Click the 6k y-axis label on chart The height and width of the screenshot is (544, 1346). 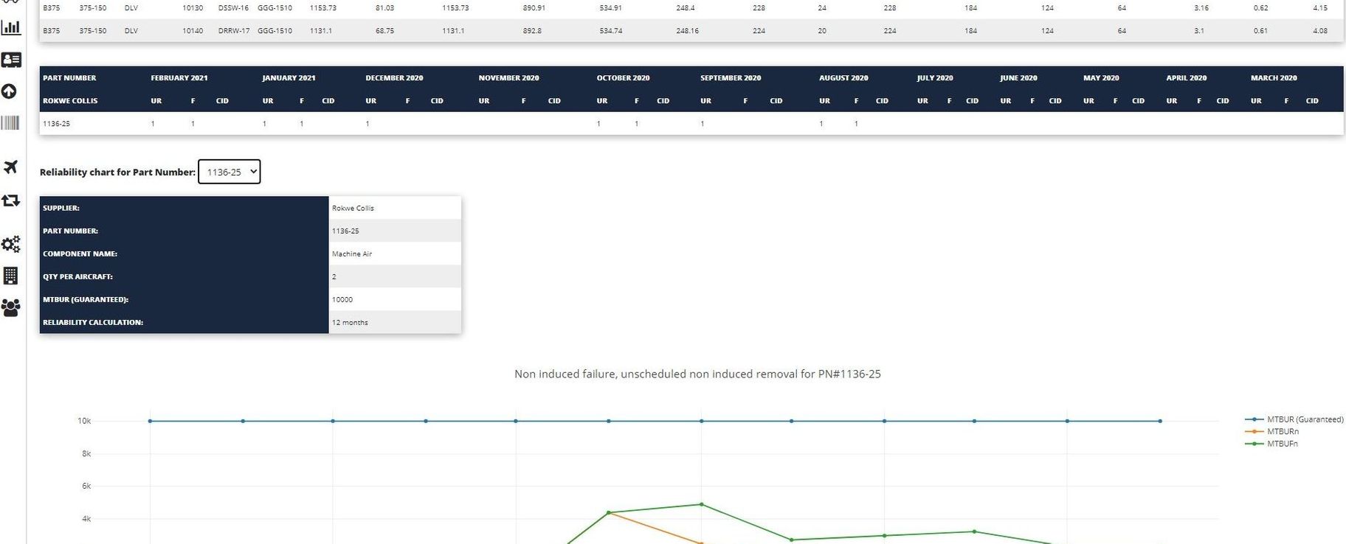pyautogui.click(x=86, y=486)
